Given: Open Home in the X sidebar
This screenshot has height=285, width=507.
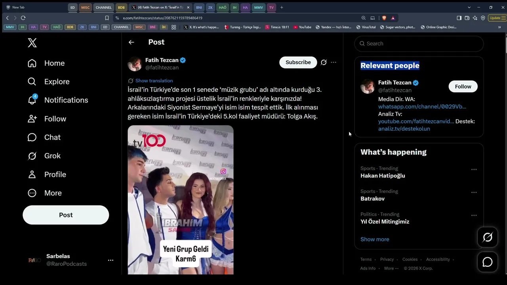Looking at the screenshot, I should pos(46,63).
